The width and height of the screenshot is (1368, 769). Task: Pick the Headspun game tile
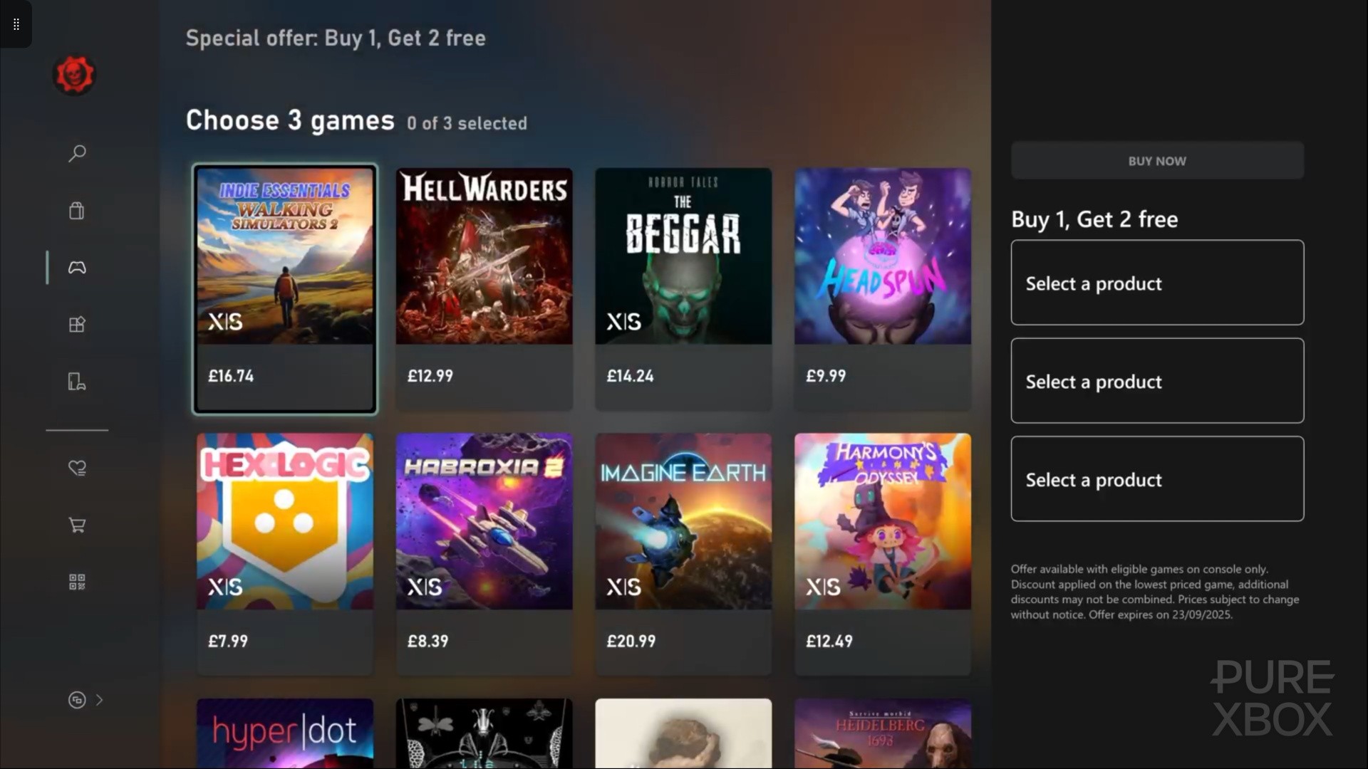883,289
